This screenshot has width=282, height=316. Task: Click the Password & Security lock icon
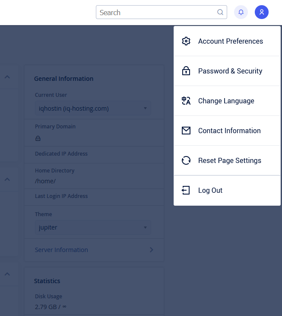(186, 71)
